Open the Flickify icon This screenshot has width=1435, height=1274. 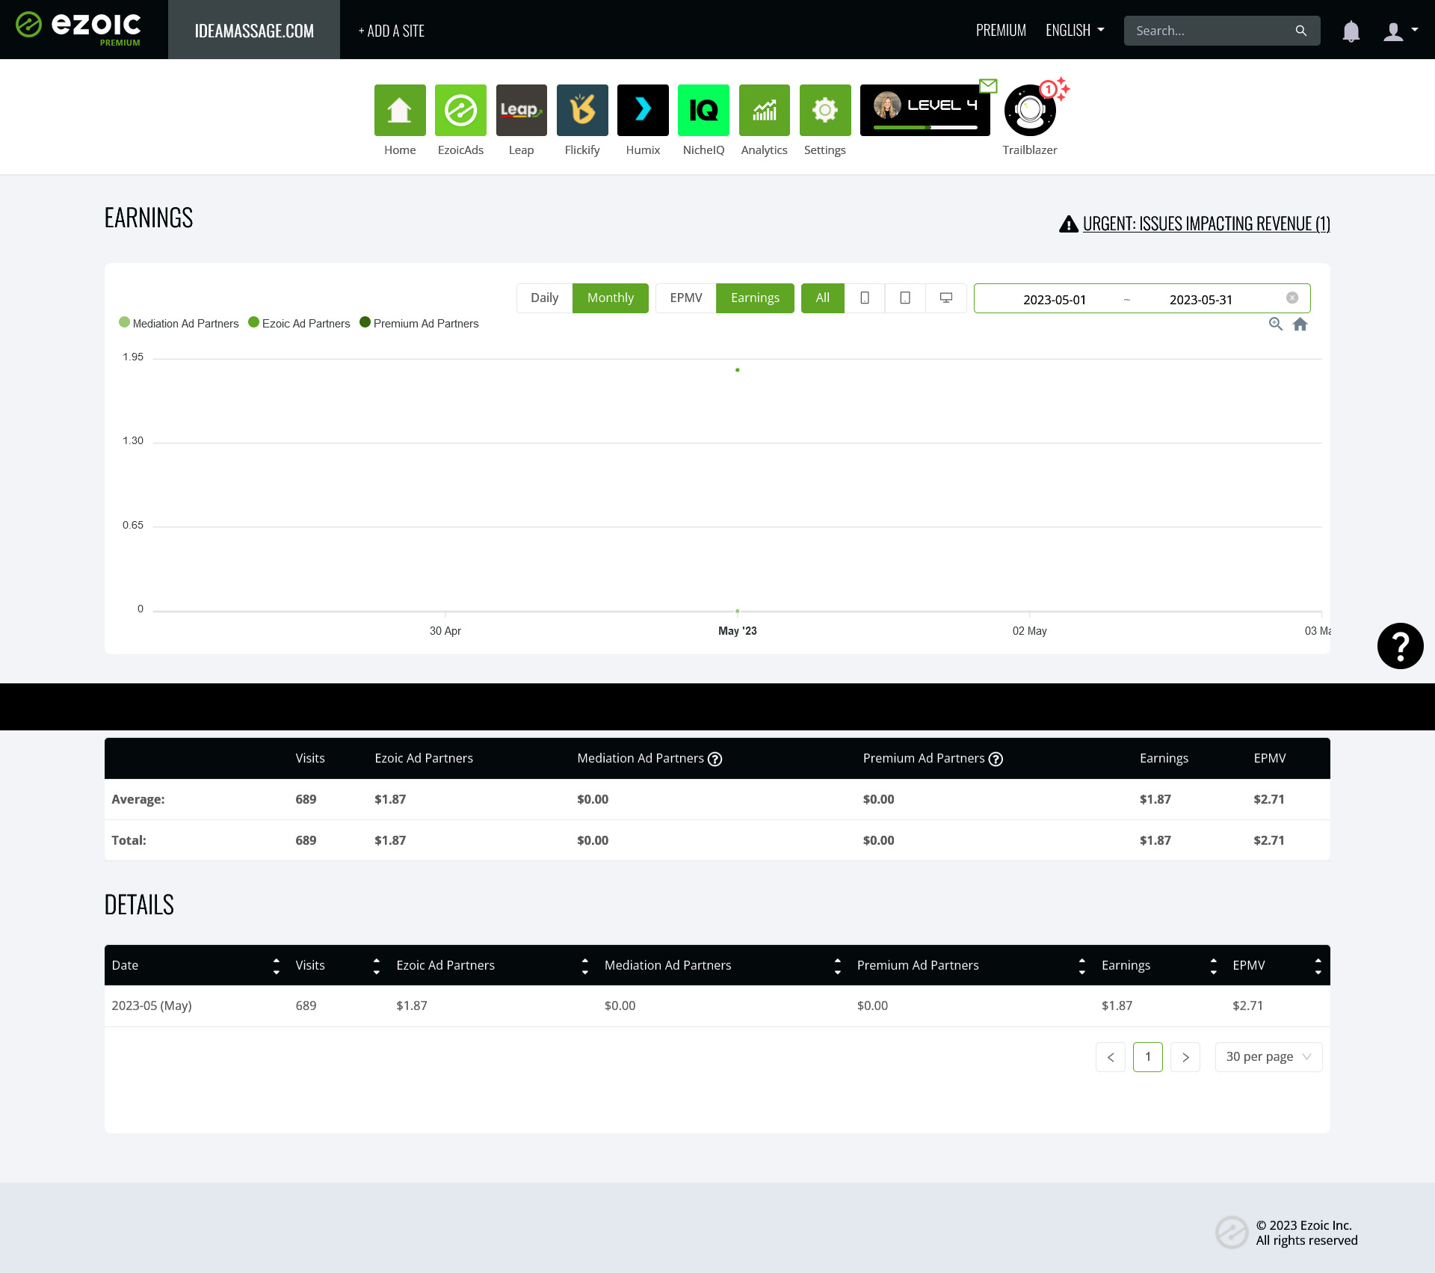pyautogui.click(x=582, y=110)
